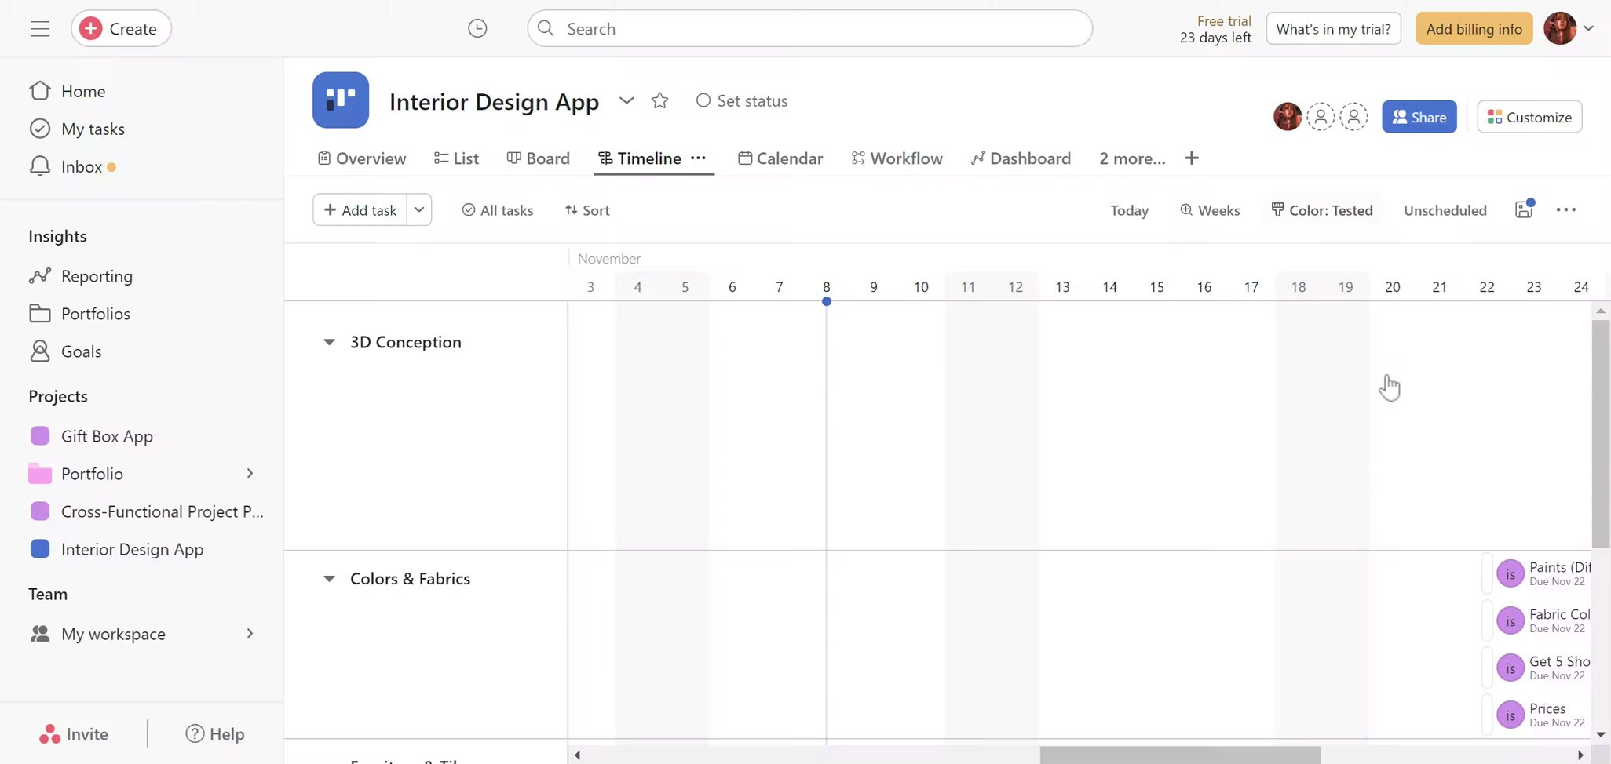Switch to List tab
1611x764 pixels.
click(456, 158)
